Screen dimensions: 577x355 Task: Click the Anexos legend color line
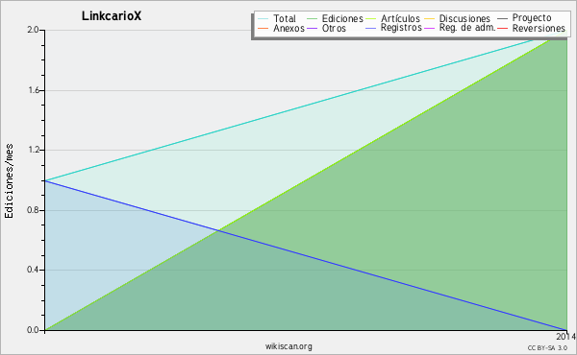[x=263, y=28]
